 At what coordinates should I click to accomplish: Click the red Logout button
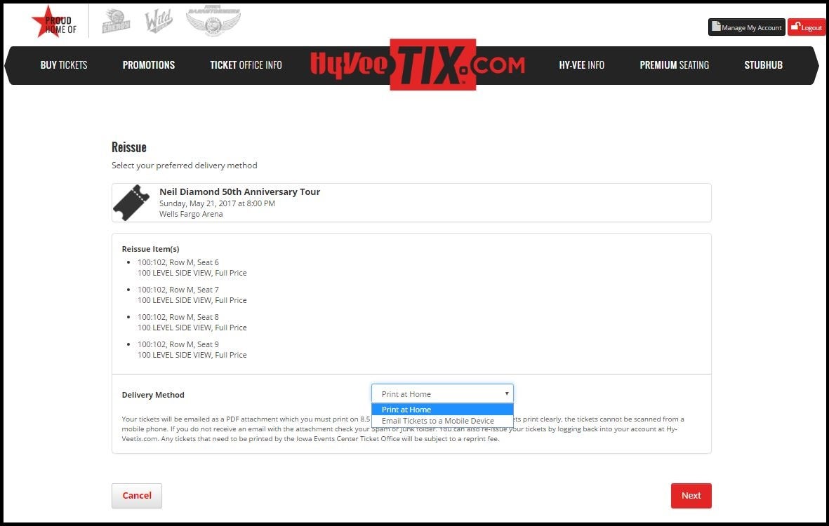coord(807,27)
